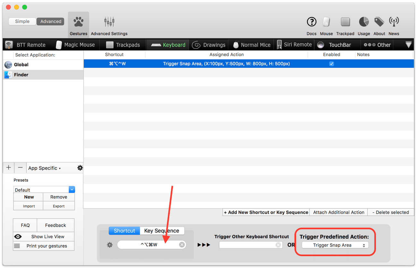Open the Siri Remote tab
The height and width of the screenshot is (268, 417).
point(294,45)
